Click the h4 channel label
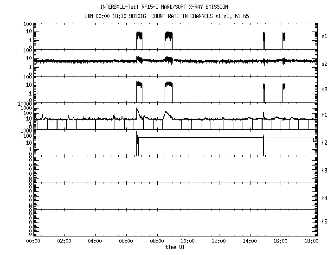The width and height of the screenshot is (334, 255). [325, 198]
